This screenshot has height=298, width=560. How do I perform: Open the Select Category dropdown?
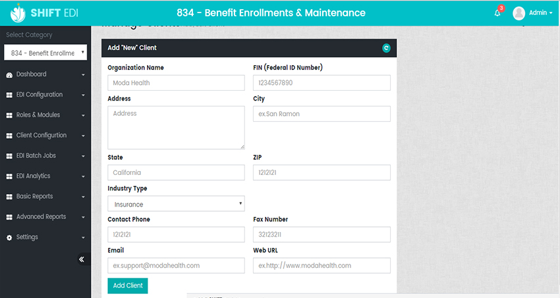[45, 53]
